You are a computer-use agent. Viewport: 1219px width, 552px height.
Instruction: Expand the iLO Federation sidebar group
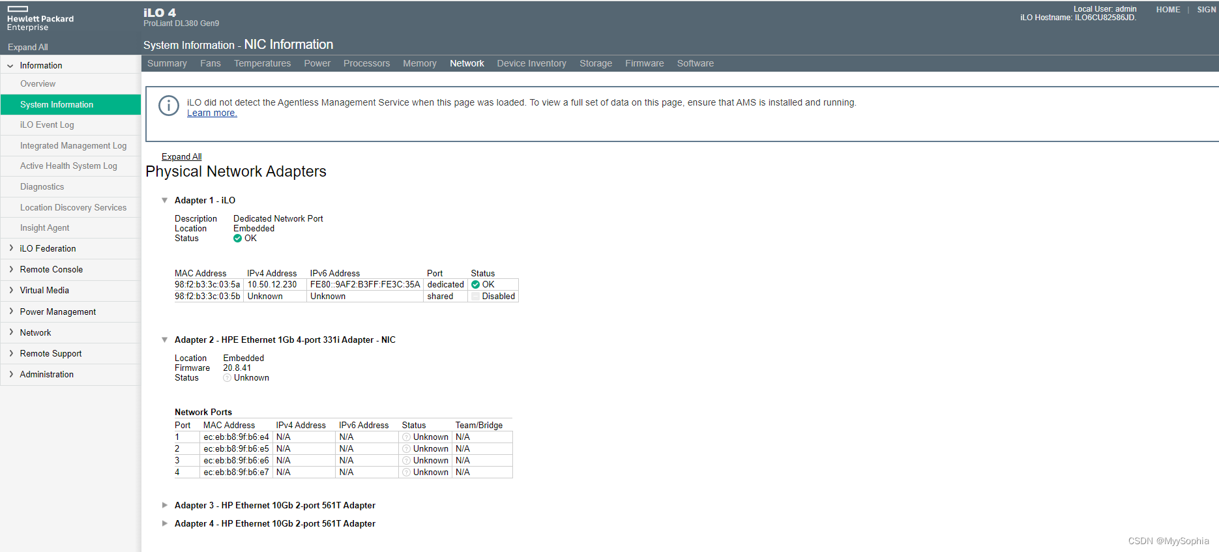pyautogui.click(x=10, y=248)
